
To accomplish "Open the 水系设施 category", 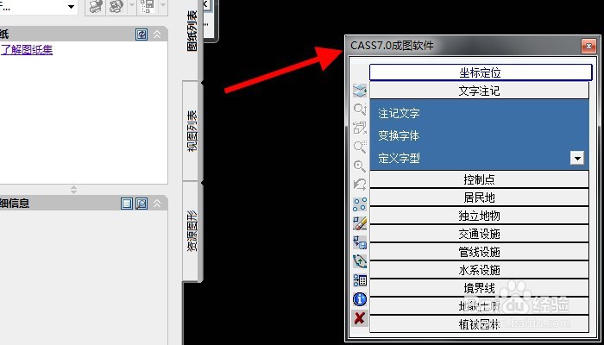I will (479, 270).
